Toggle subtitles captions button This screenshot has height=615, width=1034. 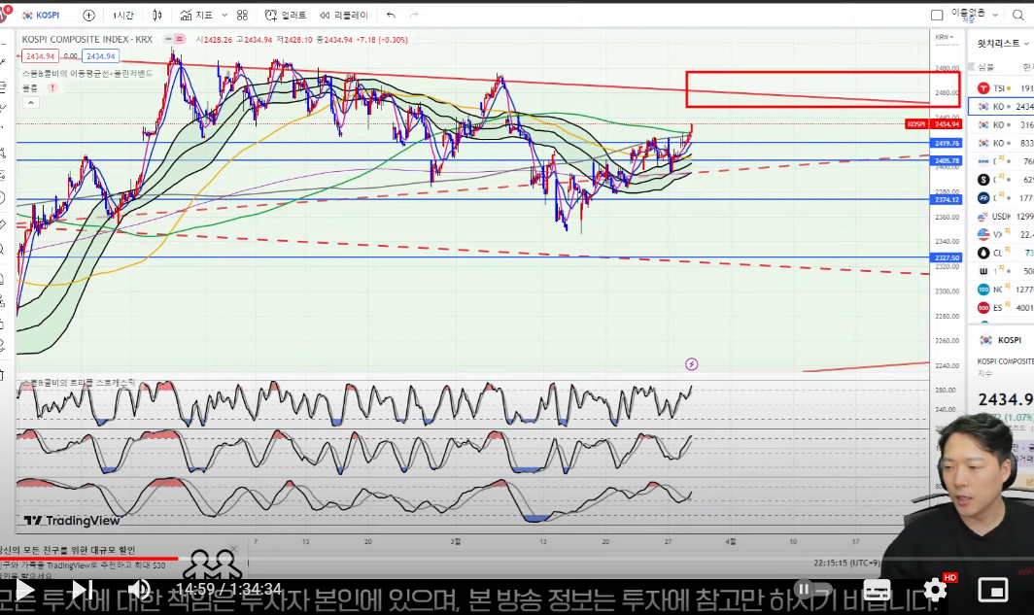[x=877, y=590]
